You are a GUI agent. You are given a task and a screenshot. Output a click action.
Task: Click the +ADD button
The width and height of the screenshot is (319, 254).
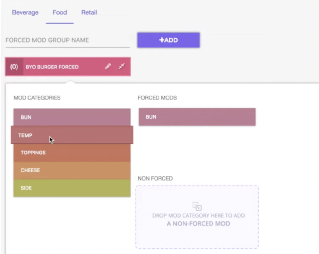point(169,40)
